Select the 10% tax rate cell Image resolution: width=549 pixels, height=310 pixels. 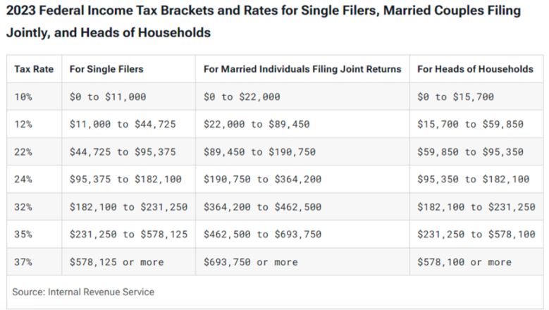pos(23,97)
